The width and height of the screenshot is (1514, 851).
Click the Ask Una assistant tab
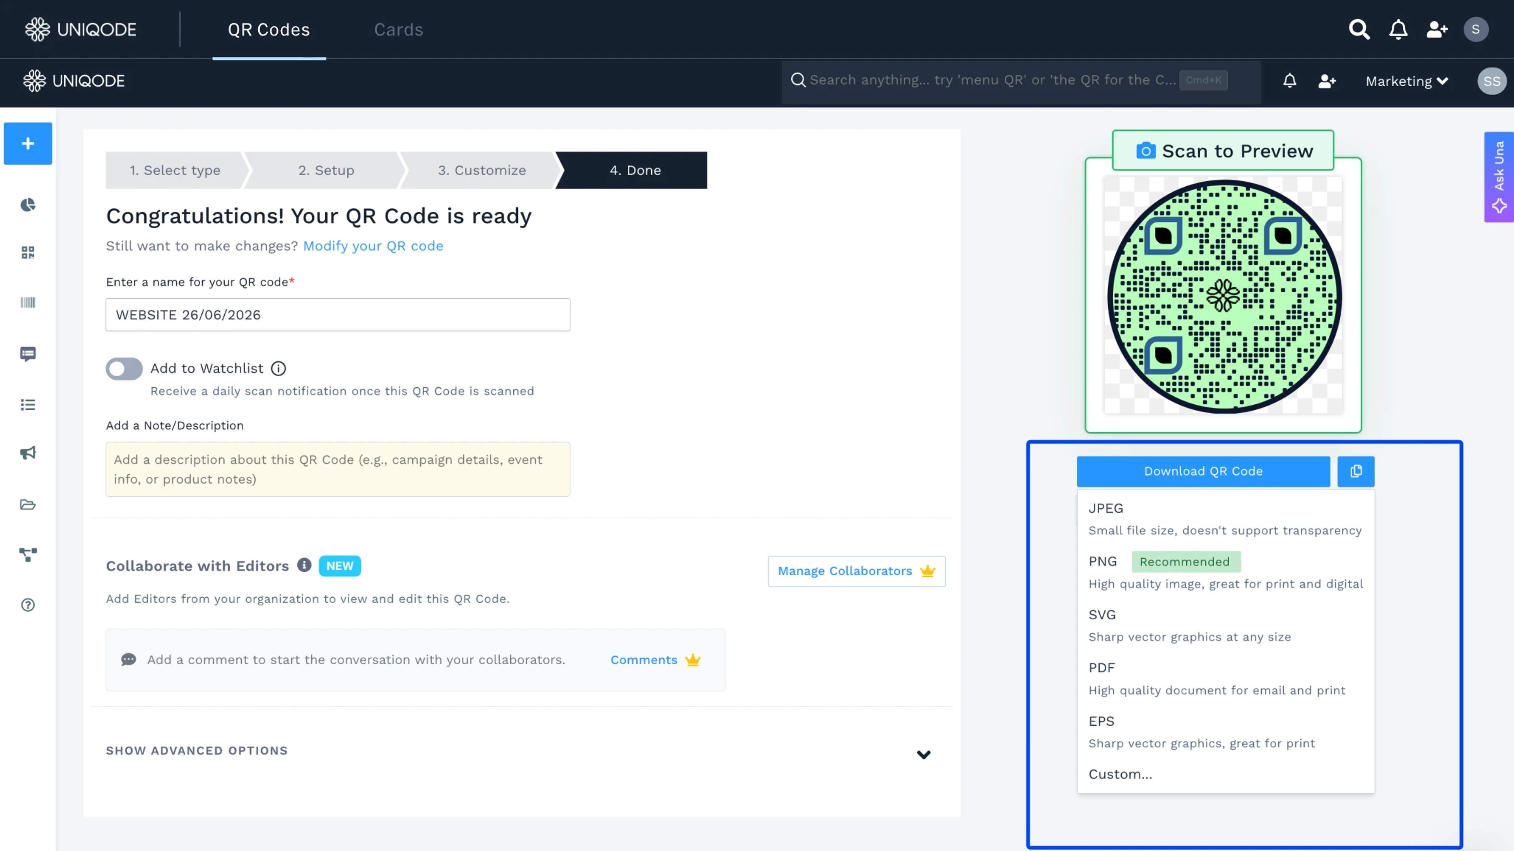tap(1499, 177)
